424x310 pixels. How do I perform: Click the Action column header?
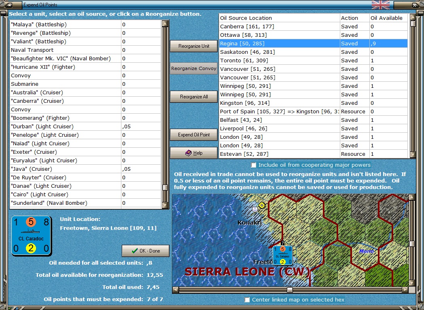[x=355, y=18]
